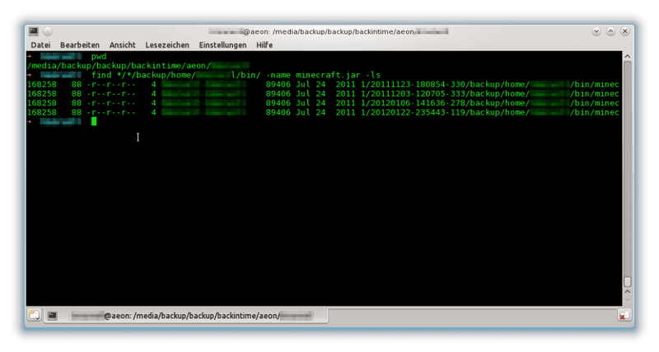This screenshot has width=659, height=352.
Task: Click the scrollbar up arrow
Action: 626,56
